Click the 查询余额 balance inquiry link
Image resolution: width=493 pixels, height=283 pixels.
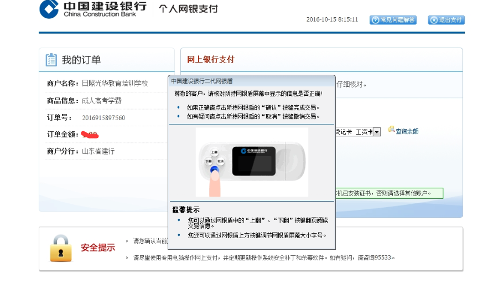pos(407,132)
